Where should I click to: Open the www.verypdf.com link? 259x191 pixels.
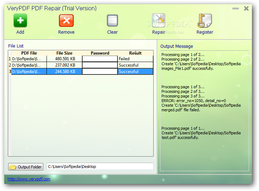point(29,179)
